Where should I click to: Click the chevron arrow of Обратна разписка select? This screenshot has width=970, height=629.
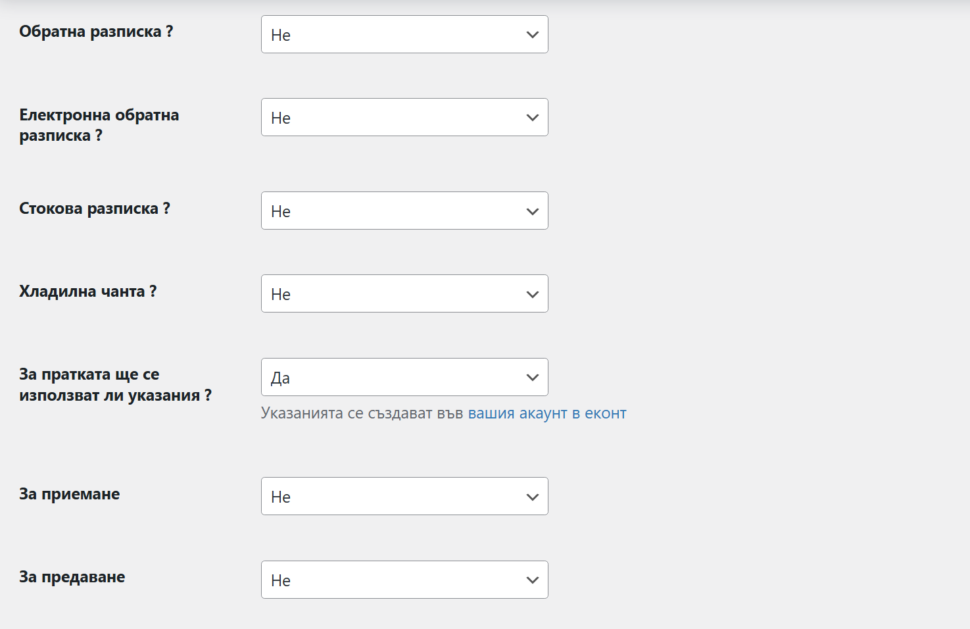pos(533,35)
